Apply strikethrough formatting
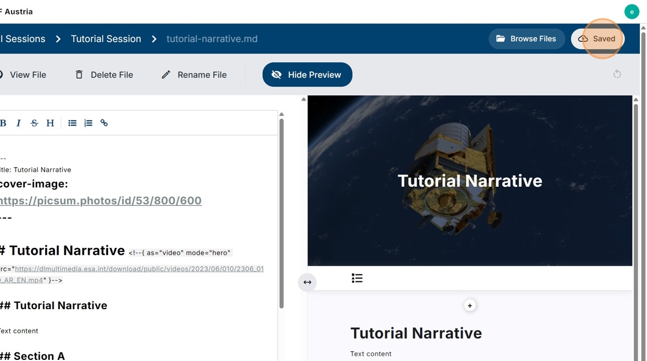This screenshot has width=647, height=361. 34,123
